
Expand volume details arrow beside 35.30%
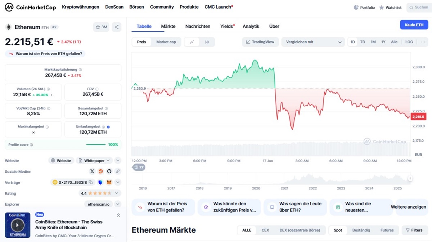pyautogui.click(x=51, y=95)
